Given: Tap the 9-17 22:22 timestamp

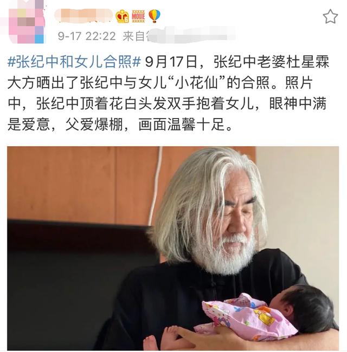Looking at the screenshot, I should click(87, 36).
